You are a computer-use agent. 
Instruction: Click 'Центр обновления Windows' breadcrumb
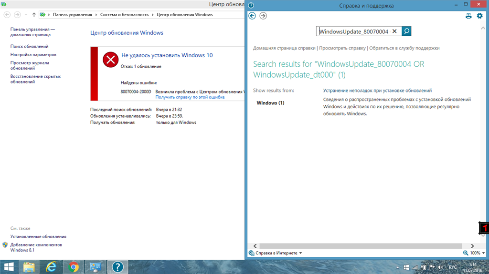point(185,15)
